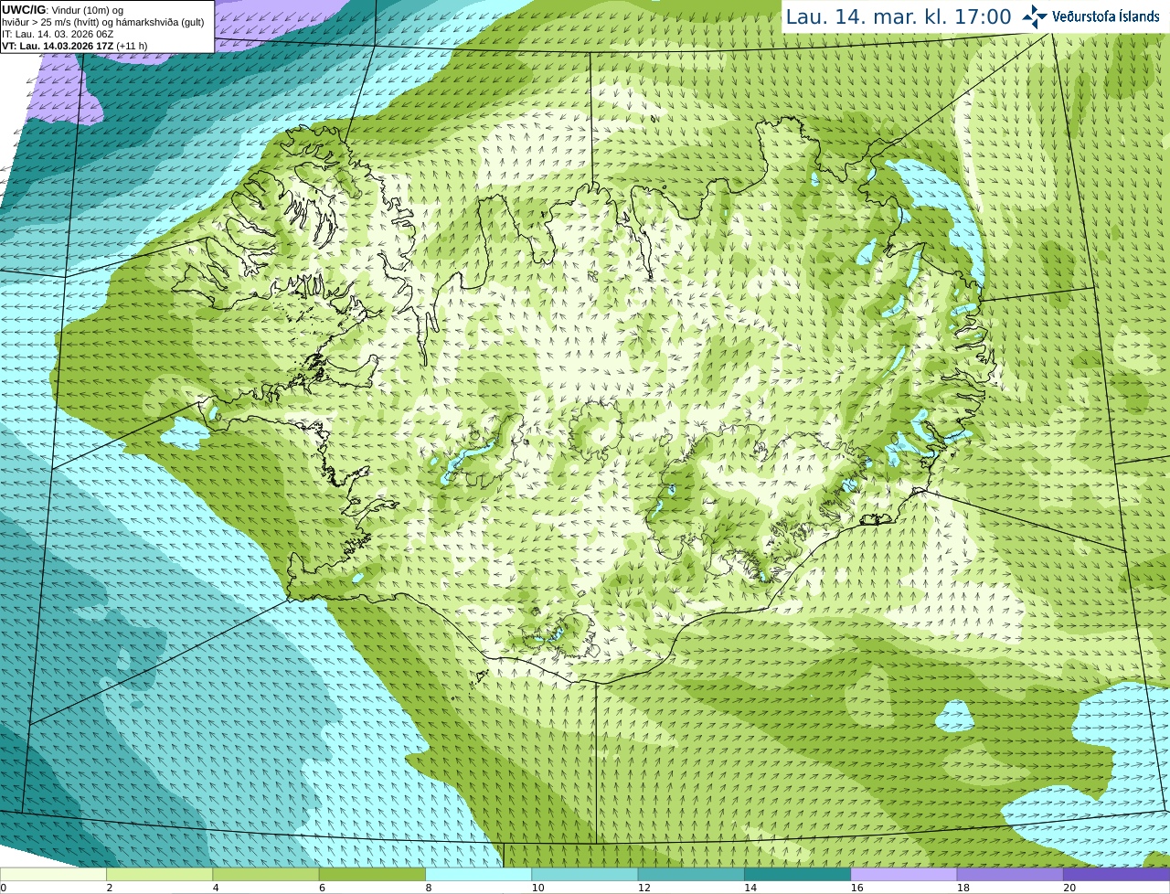
Task: Click the legend scale label "20"
Action: point(1069,888)
